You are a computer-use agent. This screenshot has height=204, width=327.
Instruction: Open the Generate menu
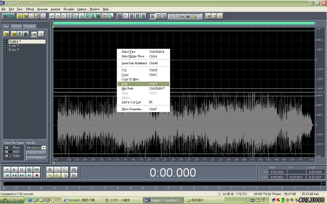(x=42, y=9)
